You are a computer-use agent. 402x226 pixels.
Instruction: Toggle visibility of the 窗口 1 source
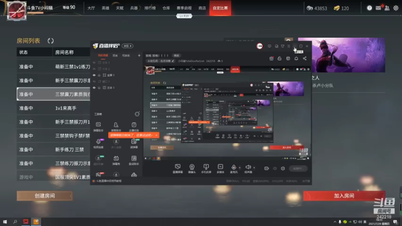tap(94, 81)
